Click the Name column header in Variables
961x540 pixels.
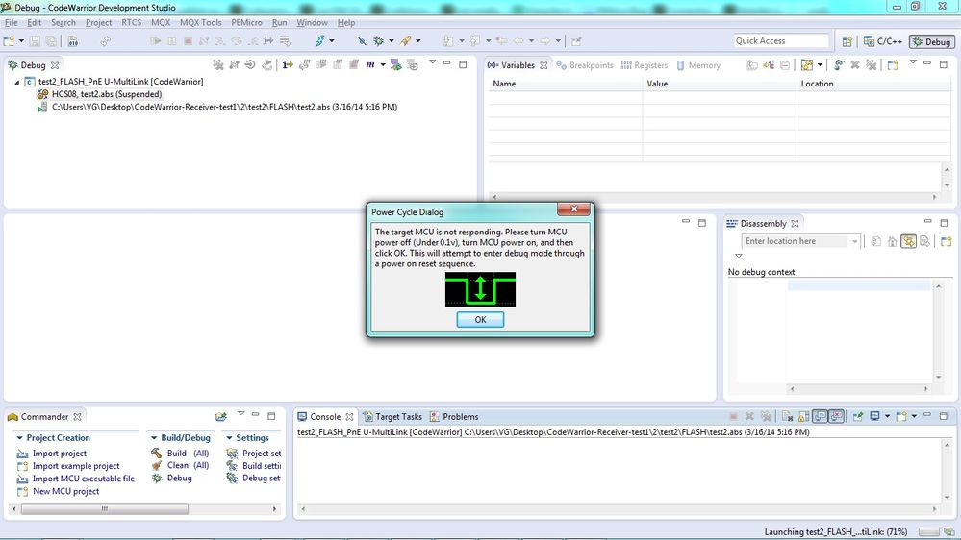pyautogui.click(x=566, y=84)
